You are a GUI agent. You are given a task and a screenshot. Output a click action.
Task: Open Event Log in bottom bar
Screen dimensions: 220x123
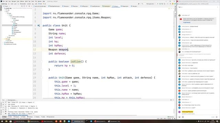tap(170, 117)
